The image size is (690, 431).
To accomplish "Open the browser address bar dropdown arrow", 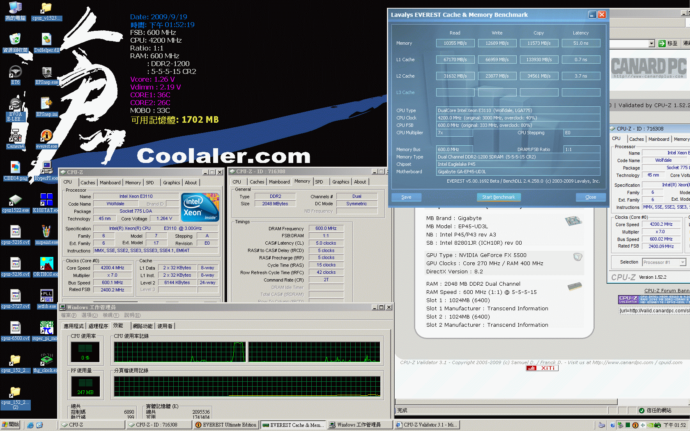I will [651, 44].
